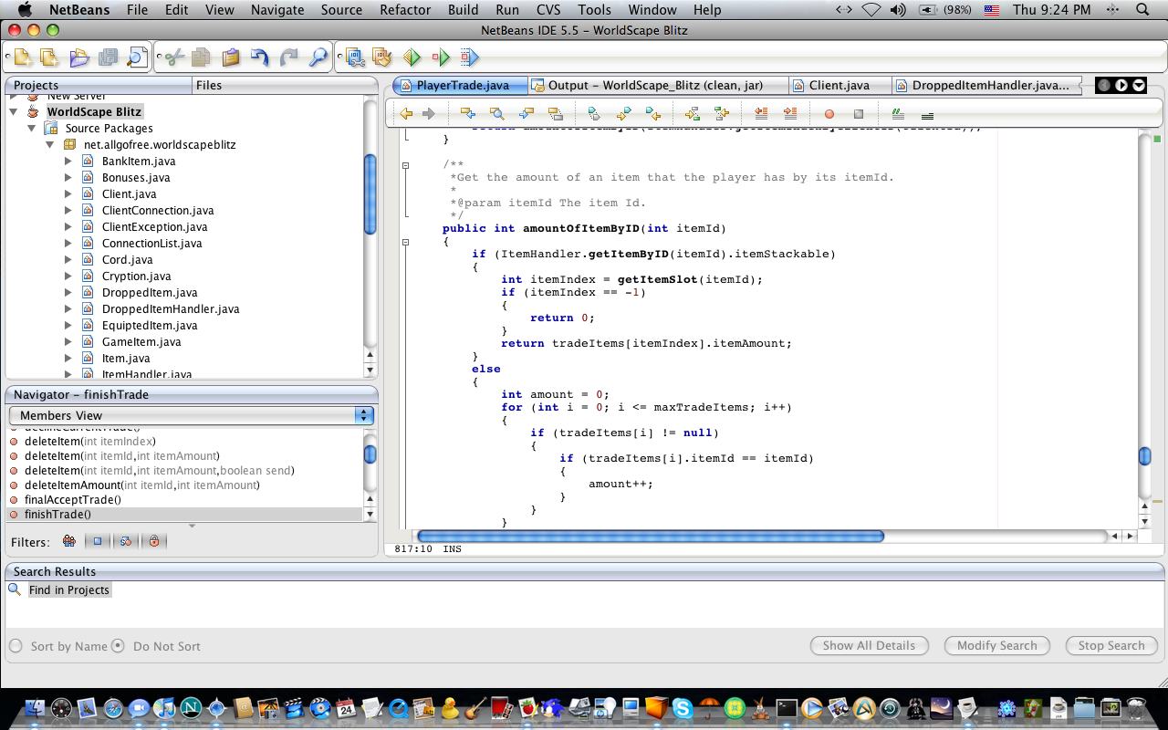Click editor Back navigation arrow
Viewport: 1168px width, 730px height.
point(406,114)
